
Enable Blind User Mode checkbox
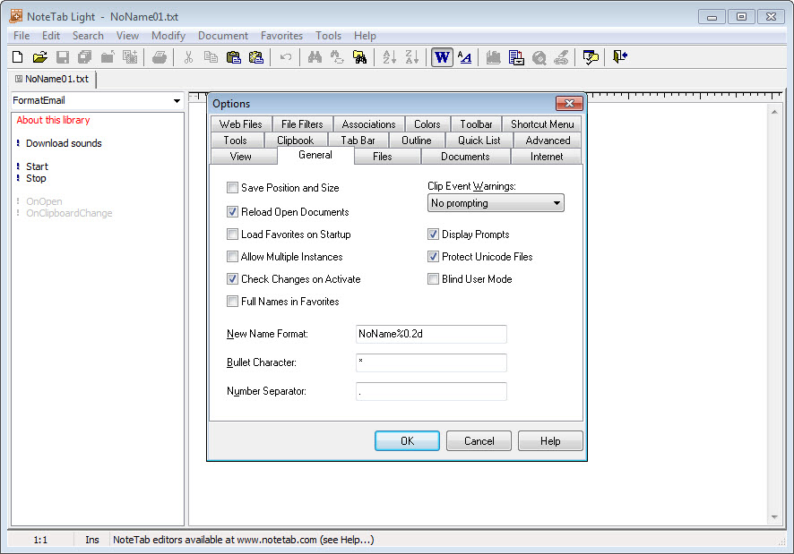click(x=433, y=278)
